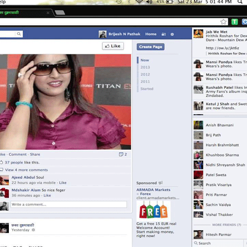Click the Create Page button

point(151,47)
